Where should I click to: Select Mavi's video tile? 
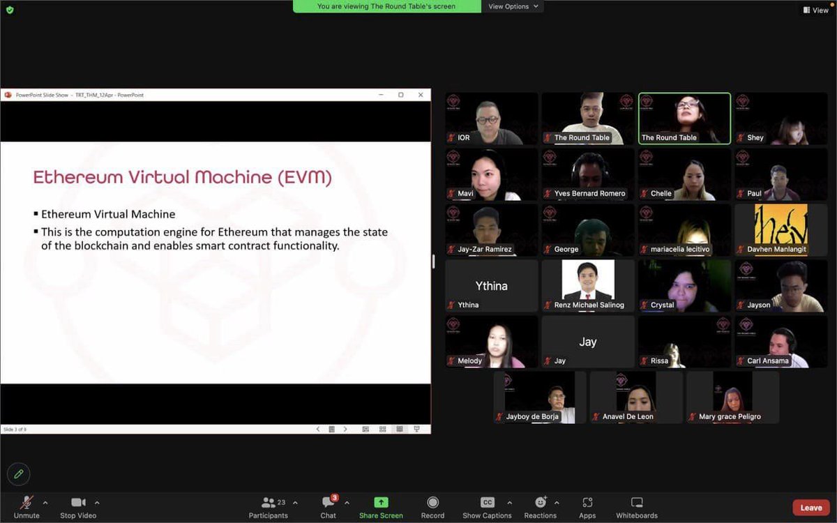[x=492, y=174]
